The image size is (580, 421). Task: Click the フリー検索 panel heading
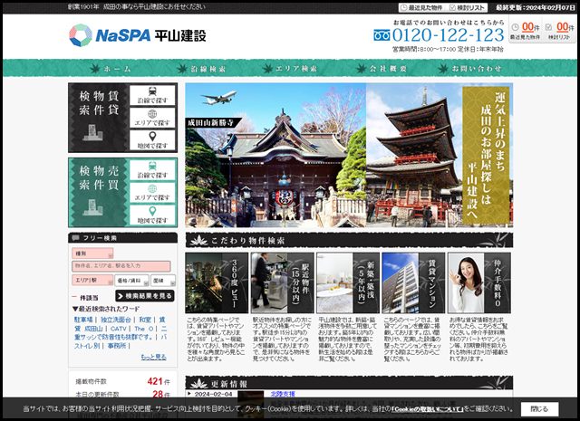click(x=123, y=238)
